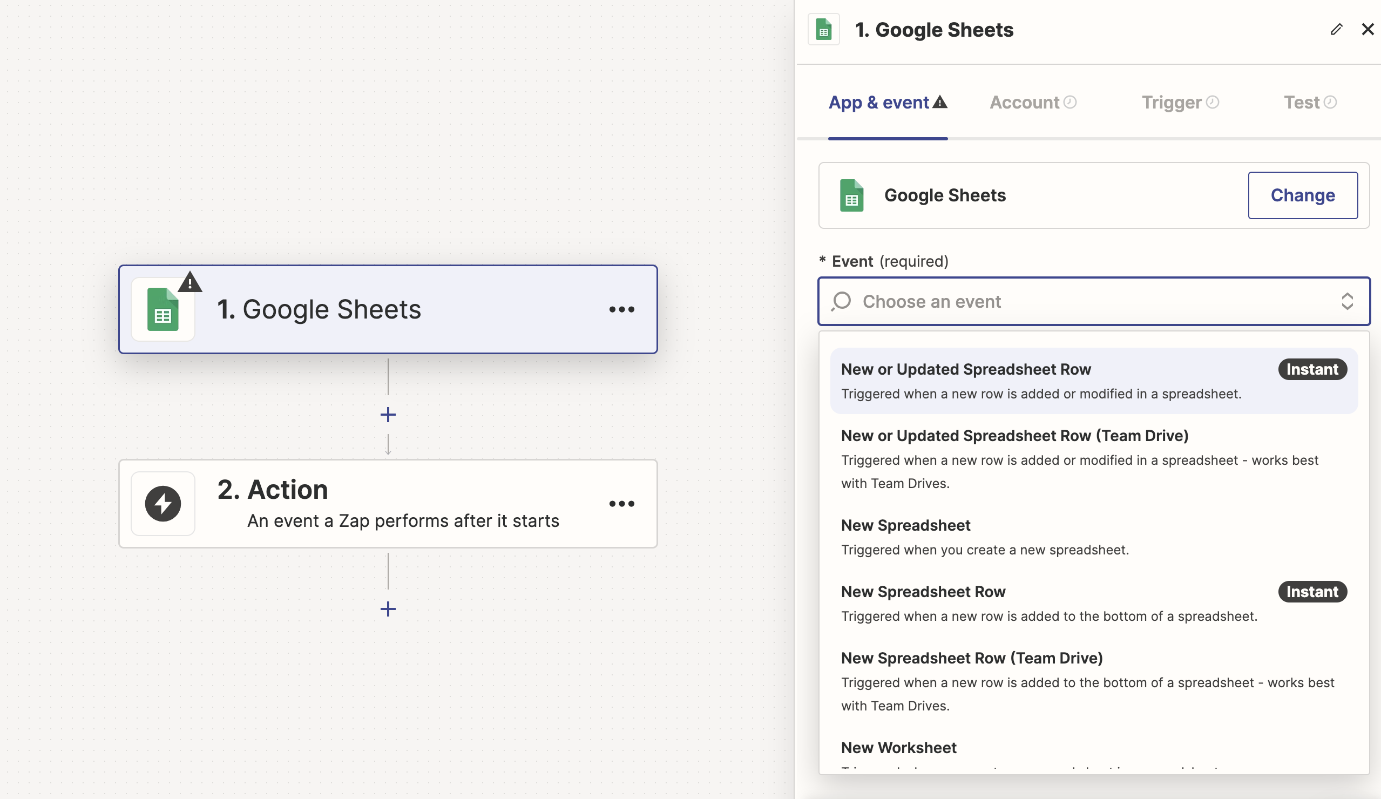Screen dimensions: 1381x799
Task: Click the search magnifier icon in event dropdown
Action: pos(841,301)
